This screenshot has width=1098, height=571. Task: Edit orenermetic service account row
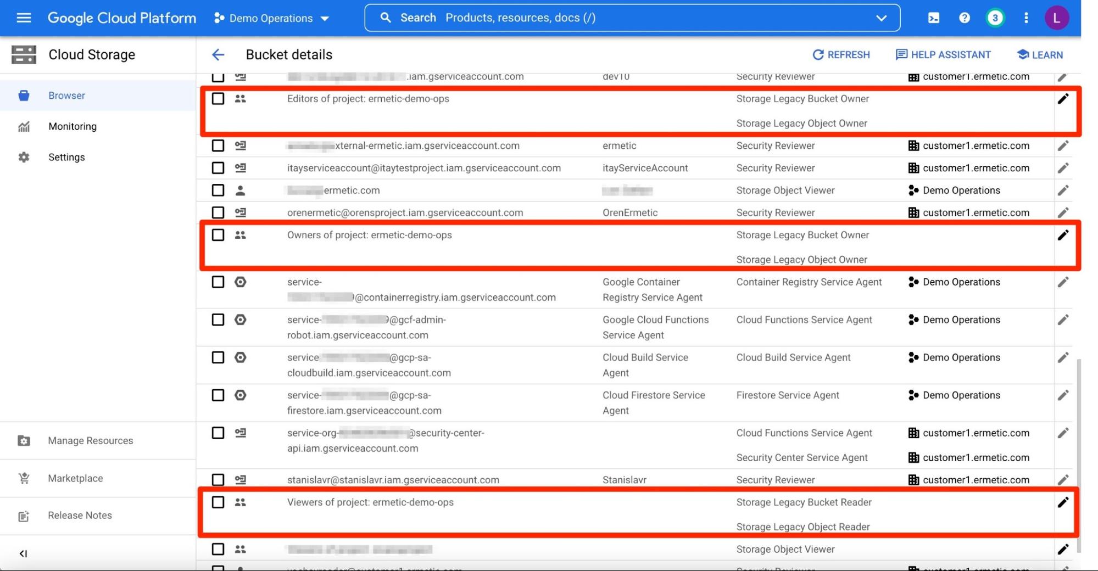click(1063, 212)
